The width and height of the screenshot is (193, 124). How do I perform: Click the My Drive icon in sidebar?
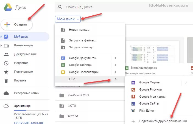click(6, 37)
